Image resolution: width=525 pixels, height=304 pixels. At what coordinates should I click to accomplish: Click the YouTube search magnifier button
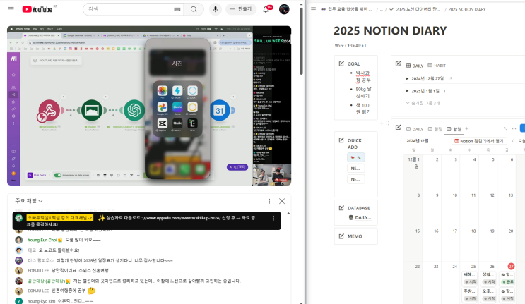point(194,9)
